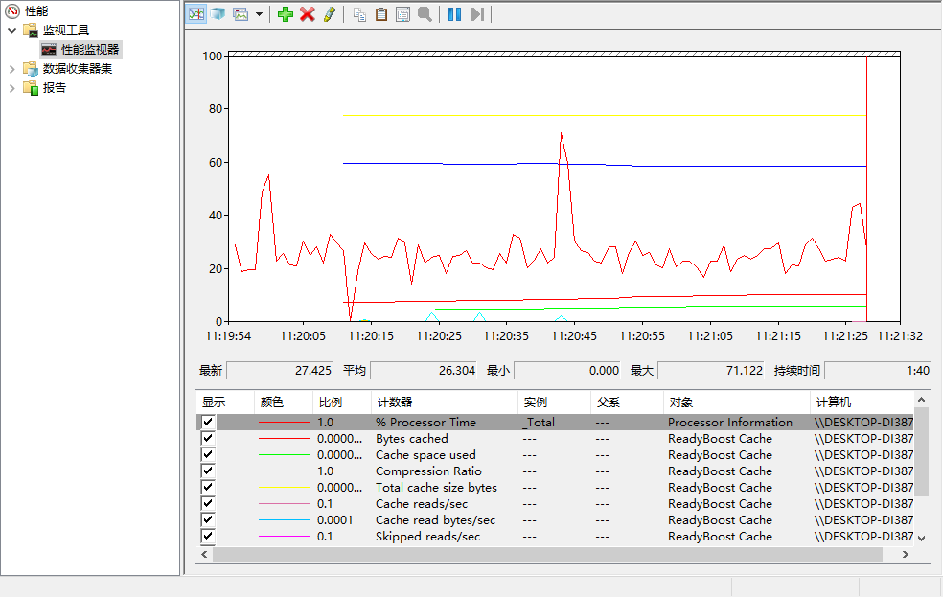Click 颜色 column header
943x597 pixels.
284,402
